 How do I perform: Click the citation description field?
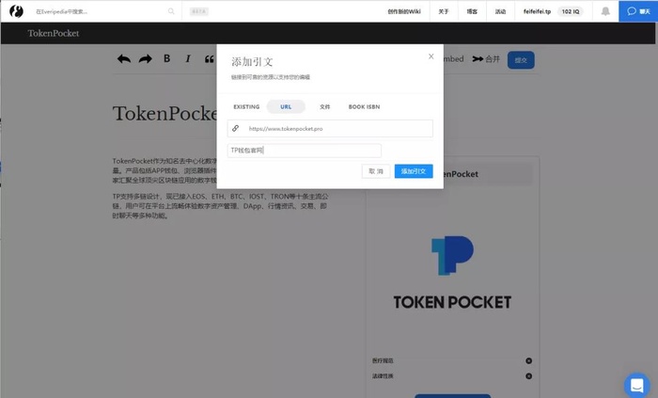pyautogui.click(x=305, y=151)
